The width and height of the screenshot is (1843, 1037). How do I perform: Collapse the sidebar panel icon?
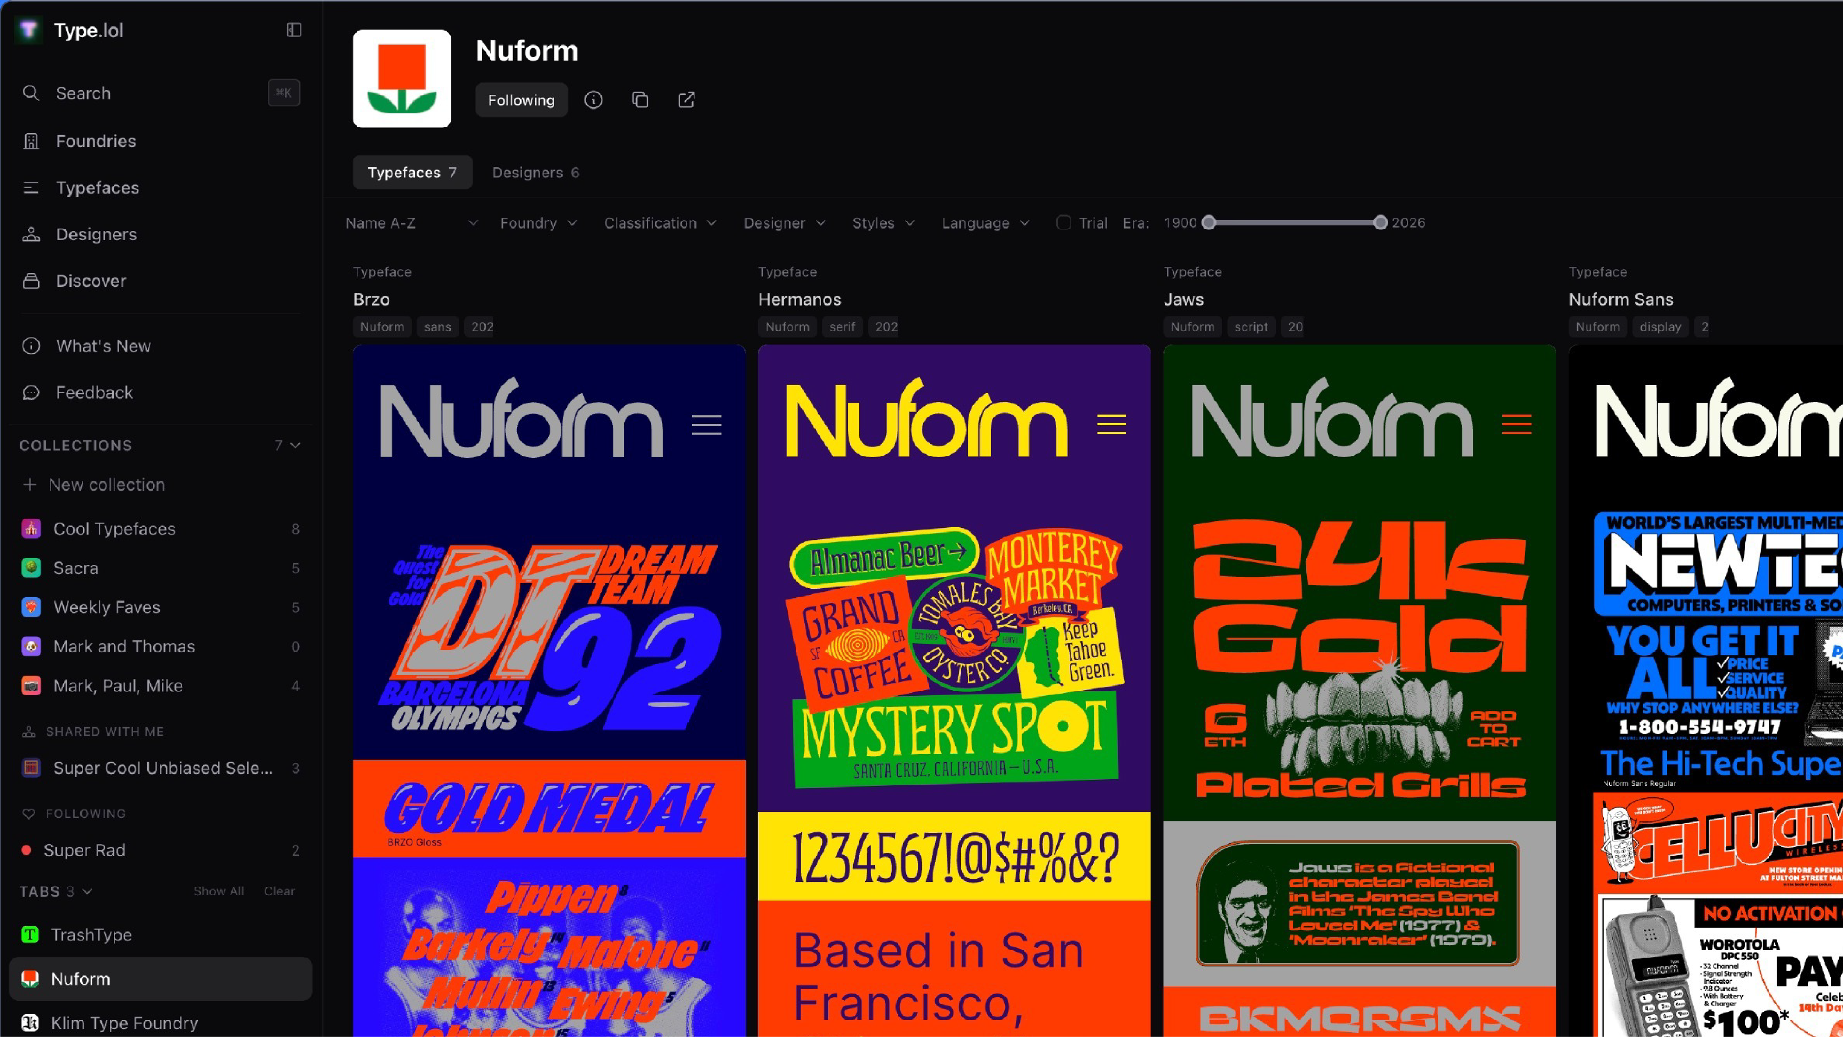293,30
